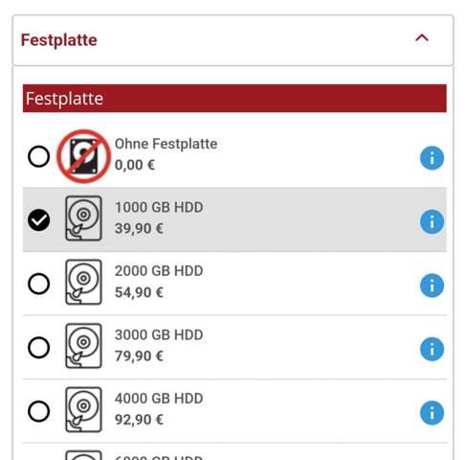The width and height of the screenshot is (466, 460).
Task: Click the 1000 GB hard drive image
Action: [x=83, y=218]
